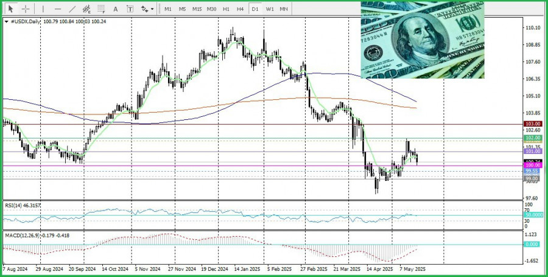Click the 105.10 price scale value
Viewport: 548px width, 277px height.
tap(532, 96)
